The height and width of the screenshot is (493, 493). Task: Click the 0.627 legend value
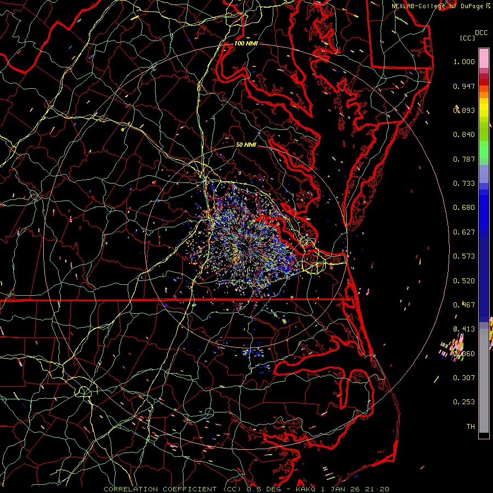coord(464,232)
